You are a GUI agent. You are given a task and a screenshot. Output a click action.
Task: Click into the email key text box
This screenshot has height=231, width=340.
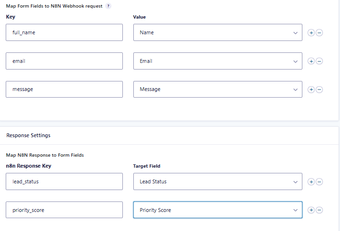coord(64,61)
